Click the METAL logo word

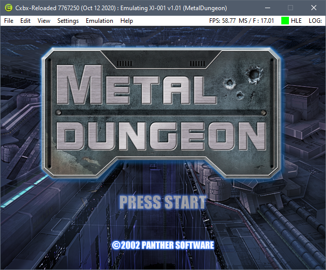(137, 85)
